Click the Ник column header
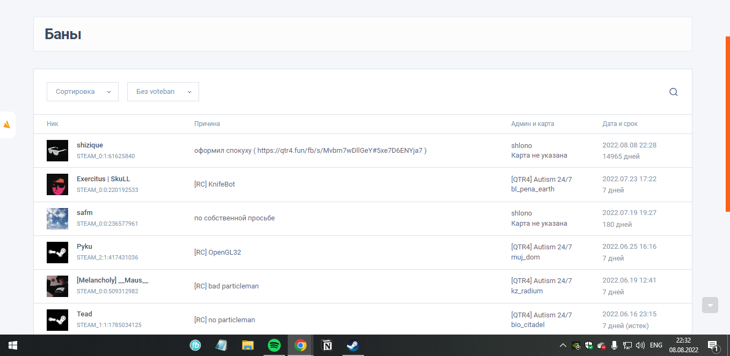The image size is (730, 356). (53, 124)
